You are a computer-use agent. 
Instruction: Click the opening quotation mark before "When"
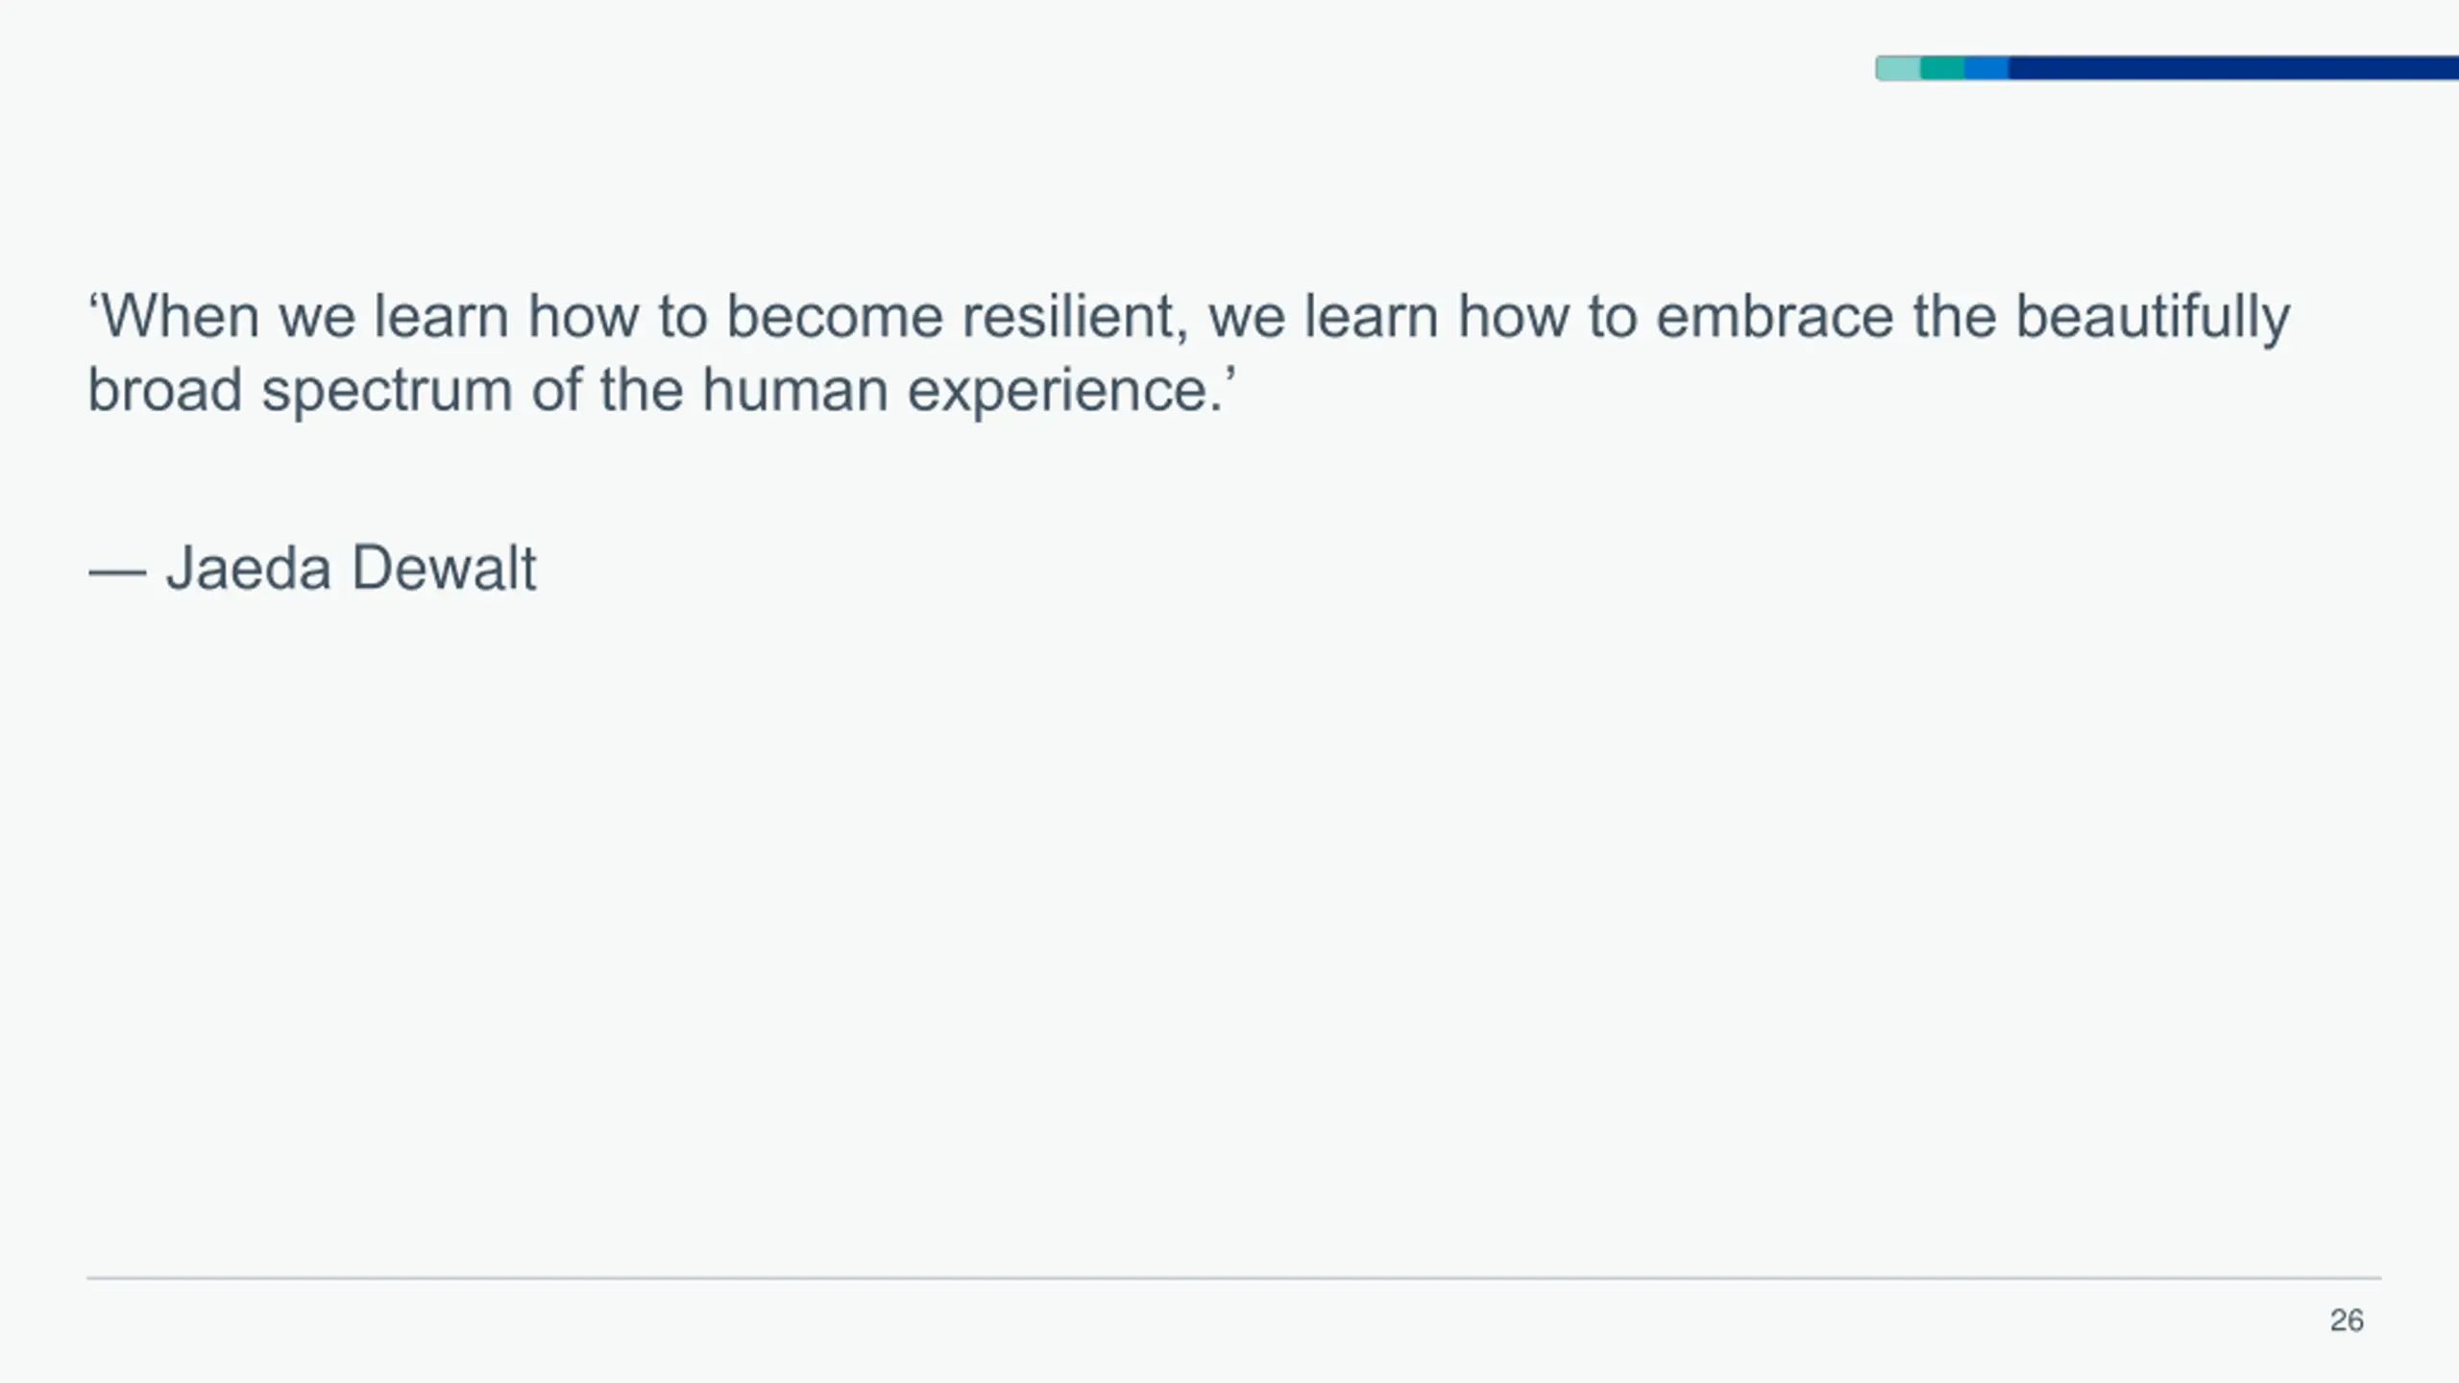(x=94, y=303)
